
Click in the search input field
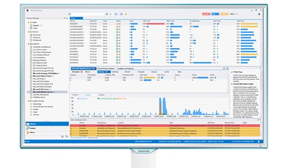88,14
